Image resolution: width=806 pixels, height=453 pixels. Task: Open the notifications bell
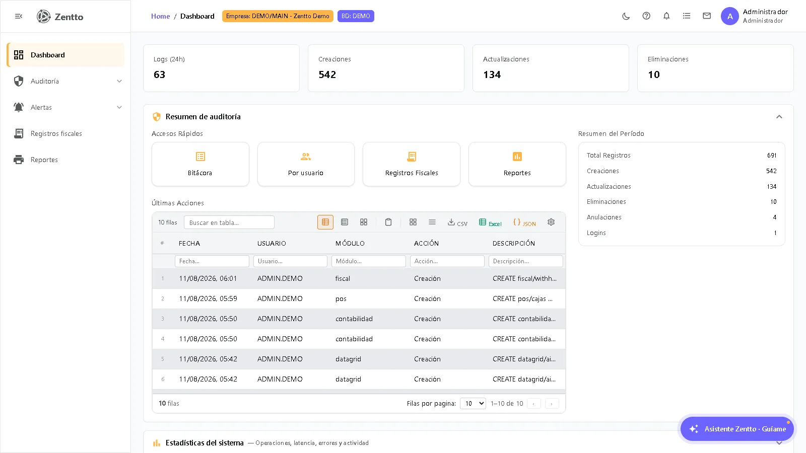[666, 16]
